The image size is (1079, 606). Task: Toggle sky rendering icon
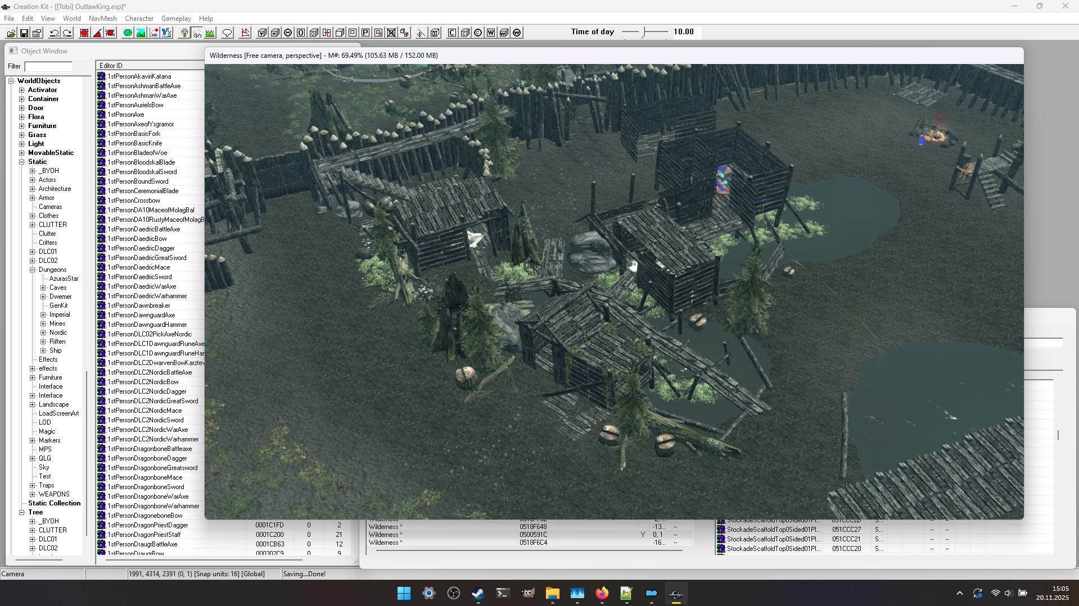197,33
